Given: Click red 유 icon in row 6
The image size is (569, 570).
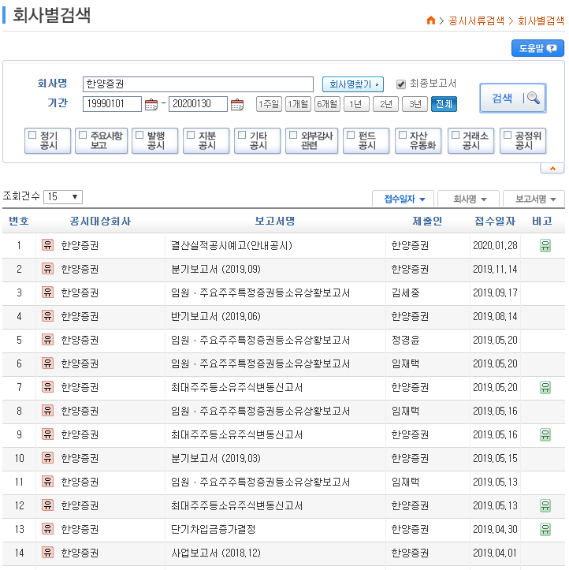Looking at the screenshot, I should pyautogui.click(x=47, y=363).
